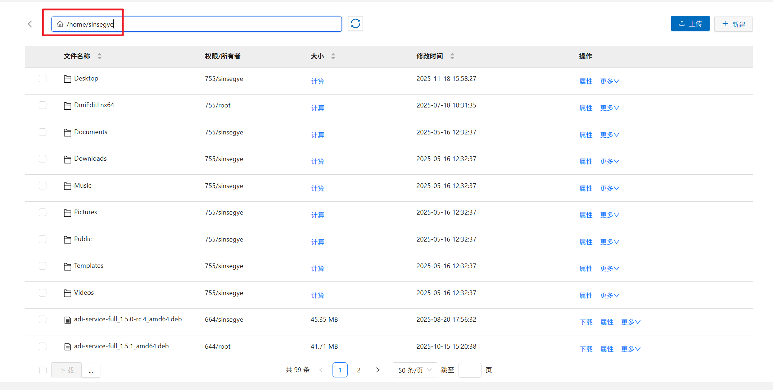Select the DmiEditLnx64 row checkbox
Viewport: 773px width, 390px height.
click(x=43, y=105)
